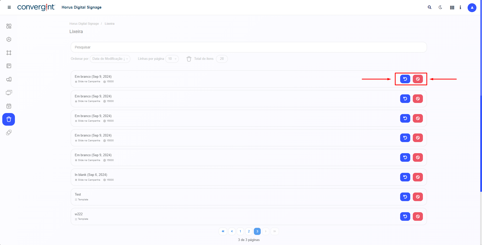Viewport: 482px width, 245px height.
Task: Go to page 1
Action: click(240, 231)
